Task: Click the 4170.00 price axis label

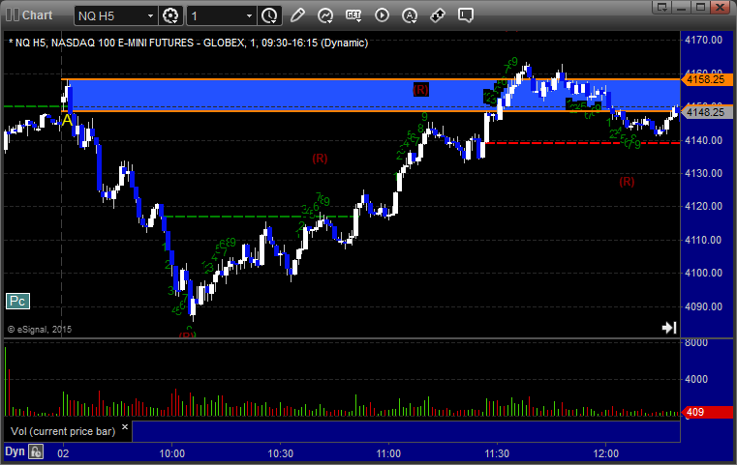Action: click(704, 40)
